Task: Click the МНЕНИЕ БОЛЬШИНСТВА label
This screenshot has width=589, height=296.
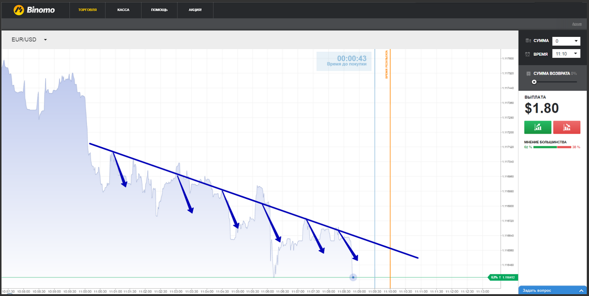Action: pos(545,142)
